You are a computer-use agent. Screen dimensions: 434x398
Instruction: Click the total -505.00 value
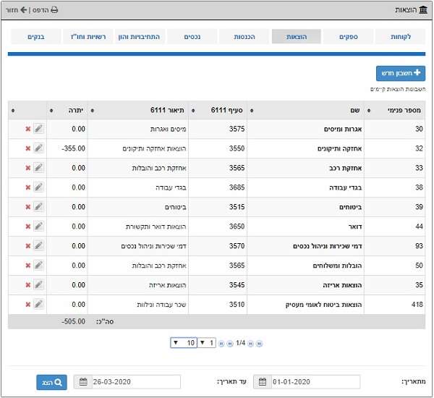(x=73, y=321)
